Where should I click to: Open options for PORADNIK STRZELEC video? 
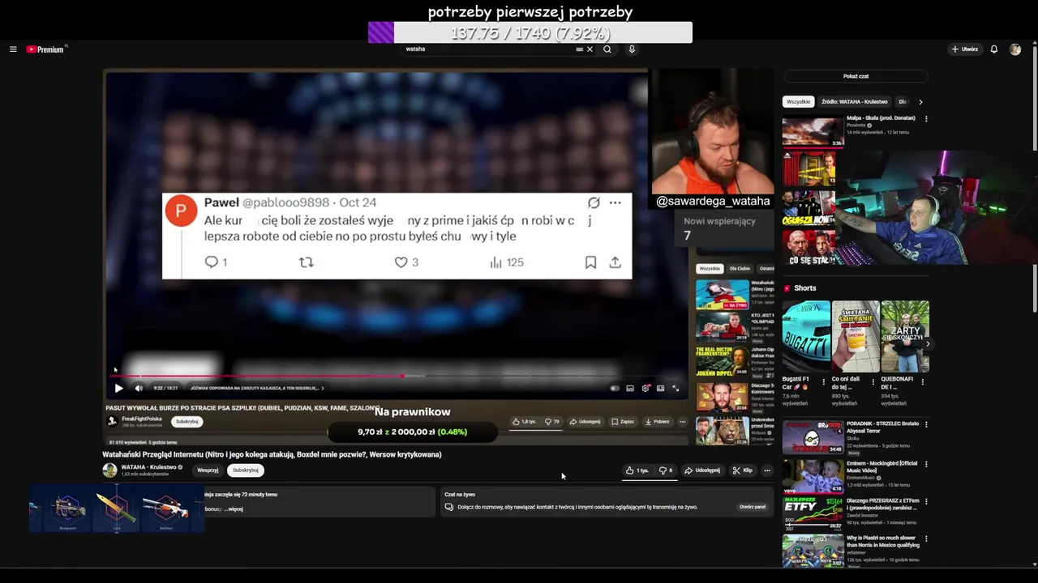click(926, 424)
